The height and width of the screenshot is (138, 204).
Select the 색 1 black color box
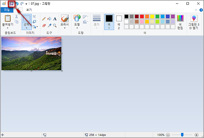(x=109, y=22)
